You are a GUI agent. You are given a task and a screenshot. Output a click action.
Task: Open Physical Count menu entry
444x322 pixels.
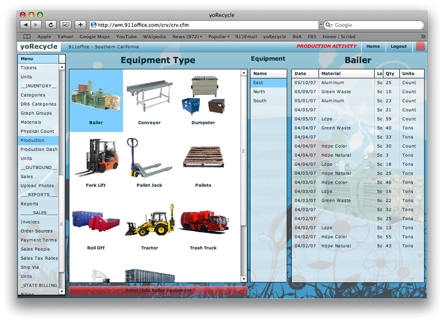(38, 132)
